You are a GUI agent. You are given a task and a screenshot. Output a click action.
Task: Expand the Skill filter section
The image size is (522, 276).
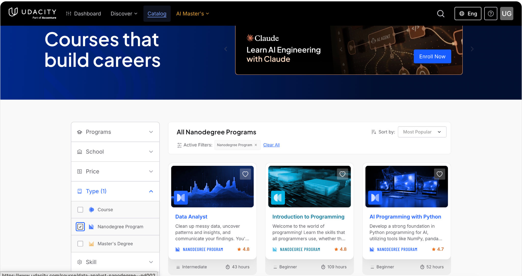click(x=115, y=262)
